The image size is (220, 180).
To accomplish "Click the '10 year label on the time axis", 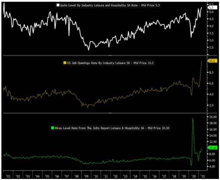I will (96, 176).
